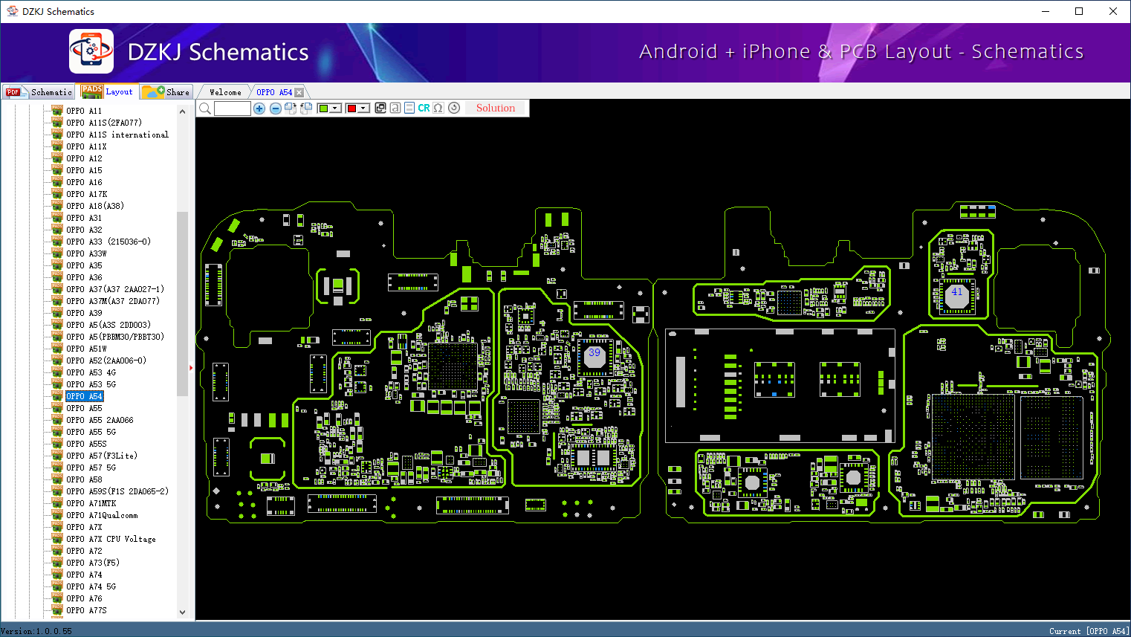The image size is (1131, 637).
Task: Click 'Current [OPPO A54]' in the status bar
Action: pyautogui.click(x=1089, y=631)
